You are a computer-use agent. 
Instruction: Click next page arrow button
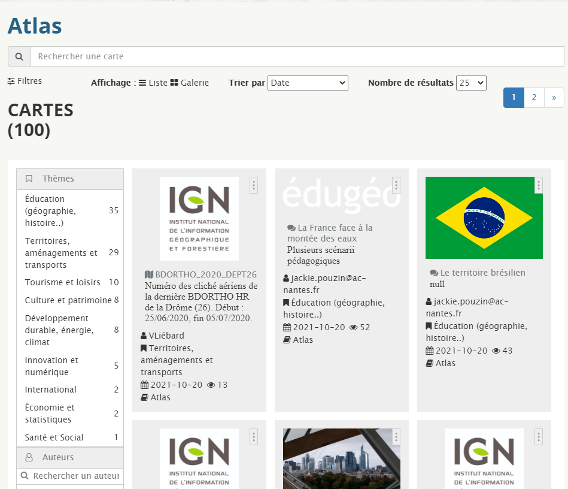(x=554, y=98)
